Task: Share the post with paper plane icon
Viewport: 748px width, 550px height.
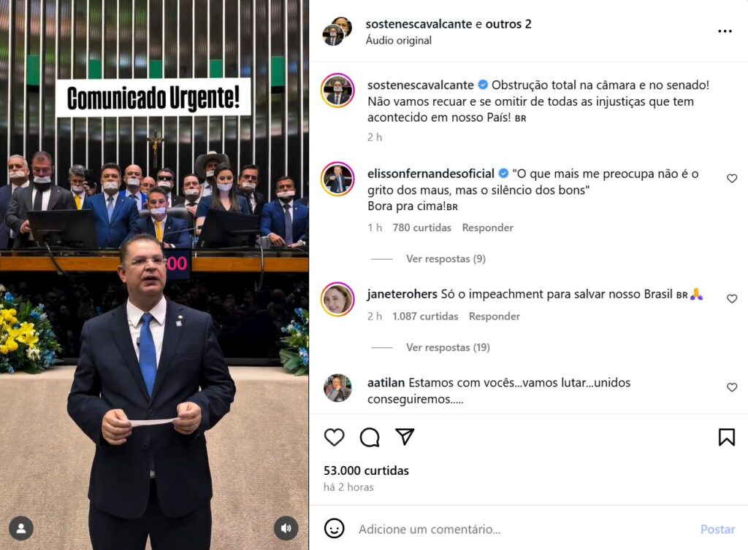Action: 405,437
